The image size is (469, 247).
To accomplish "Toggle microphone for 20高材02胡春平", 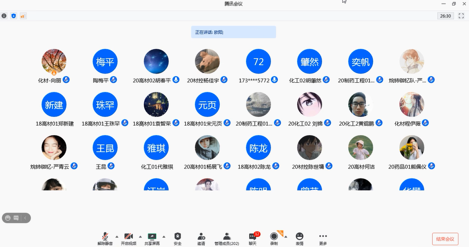I will 176,80.
